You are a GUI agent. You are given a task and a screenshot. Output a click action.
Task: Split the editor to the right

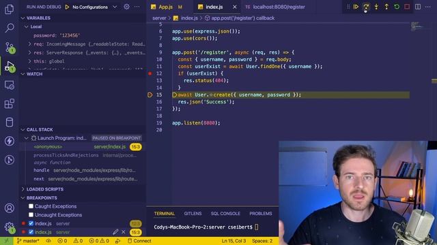pos(418,7)
